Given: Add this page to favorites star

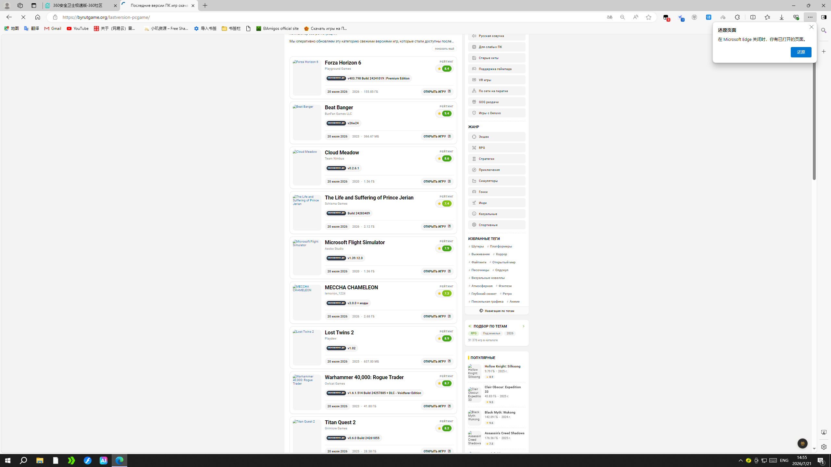Looking at the screenshot, I should [648, 17].
